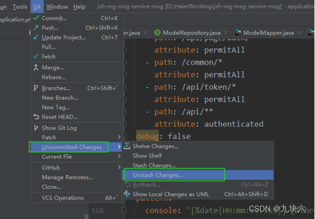Image resolution: width=315 pixels, height=219 pixels.
Task: Click the green checkmark Commit icon
Action: (x=36, y=18)
